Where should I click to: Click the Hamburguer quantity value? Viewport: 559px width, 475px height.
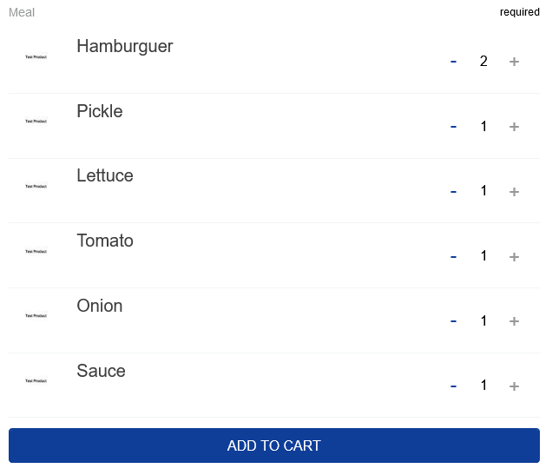pyautogui.click(x=483, y=61)
